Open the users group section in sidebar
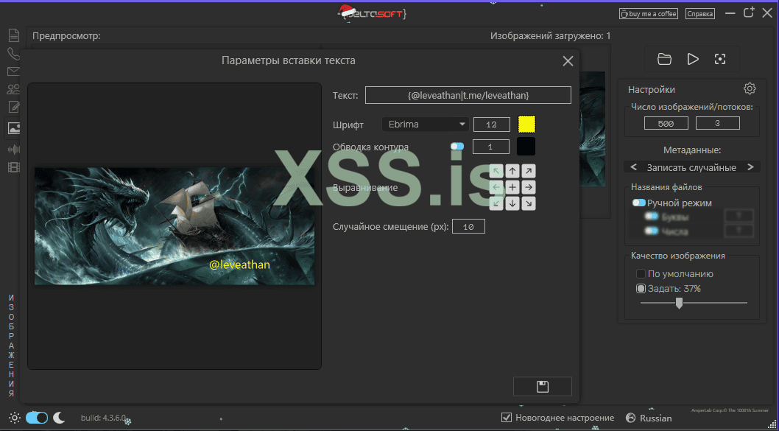The width and height of the screenshot is (779, 431). [x=13, y=89]
